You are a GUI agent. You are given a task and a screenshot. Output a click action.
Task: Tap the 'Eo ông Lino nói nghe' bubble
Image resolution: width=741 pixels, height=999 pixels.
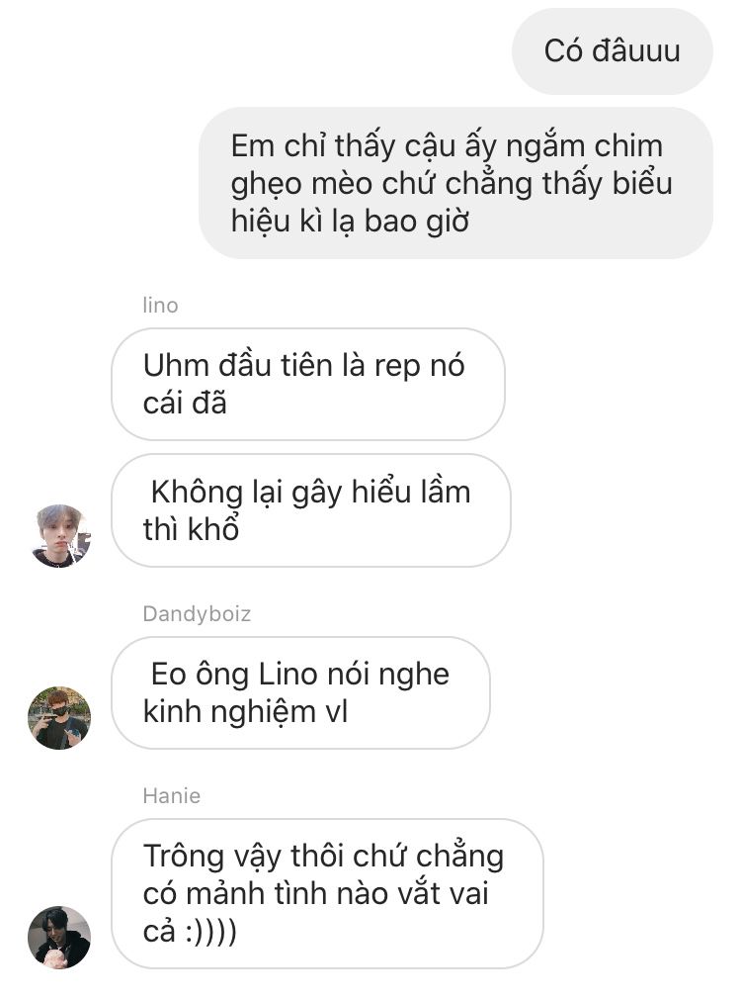tap(300, 692)
